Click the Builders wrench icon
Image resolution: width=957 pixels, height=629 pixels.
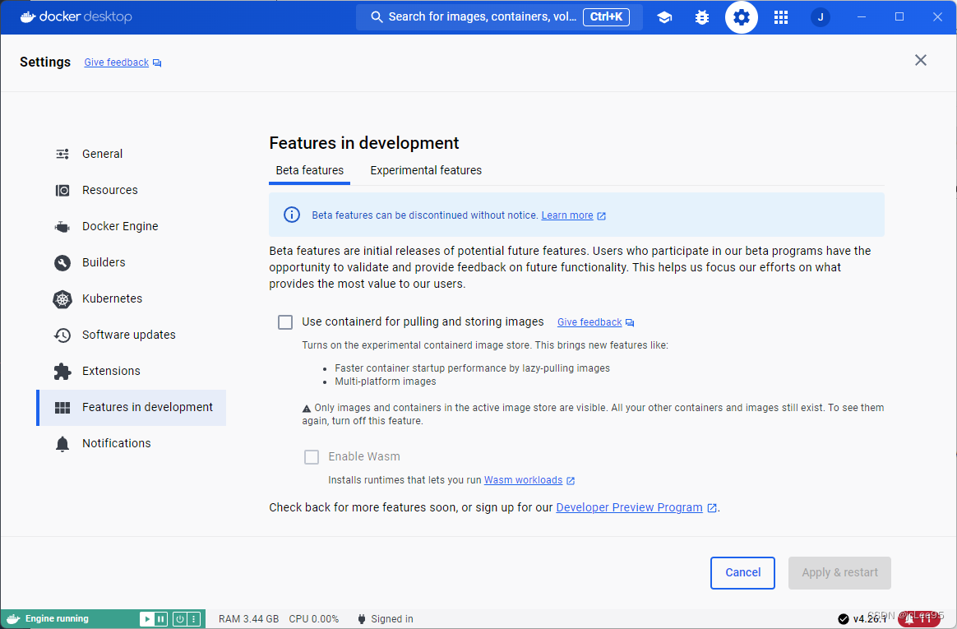pyautogui.click(x=62, y=262)
